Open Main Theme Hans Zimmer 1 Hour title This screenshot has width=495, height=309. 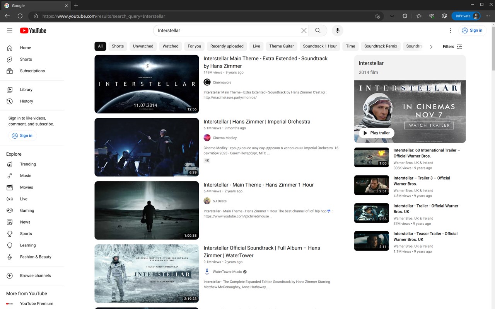coord(259,185)
